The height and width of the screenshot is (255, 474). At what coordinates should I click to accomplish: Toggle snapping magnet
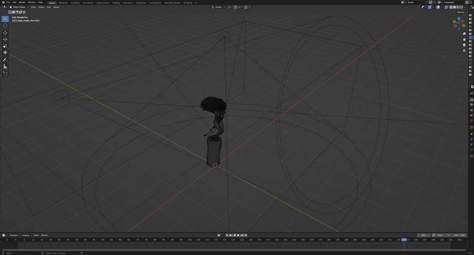tap(235, 7)
